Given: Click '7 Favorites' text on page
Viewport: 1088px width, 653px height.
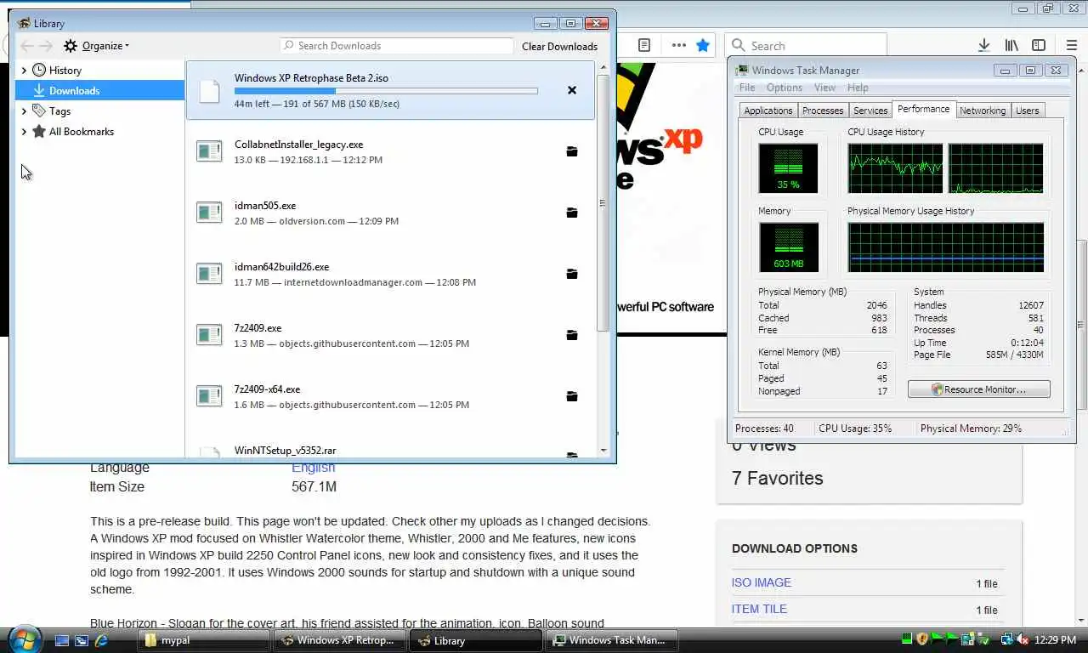Looking at the screenshot, I should (x=778, y=479).
